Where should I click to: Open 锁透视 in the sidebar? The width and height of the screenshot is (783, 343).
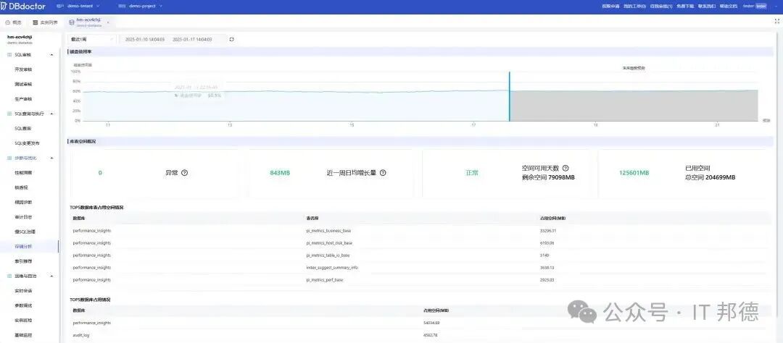pyautogui.click(x=22, y=187)
